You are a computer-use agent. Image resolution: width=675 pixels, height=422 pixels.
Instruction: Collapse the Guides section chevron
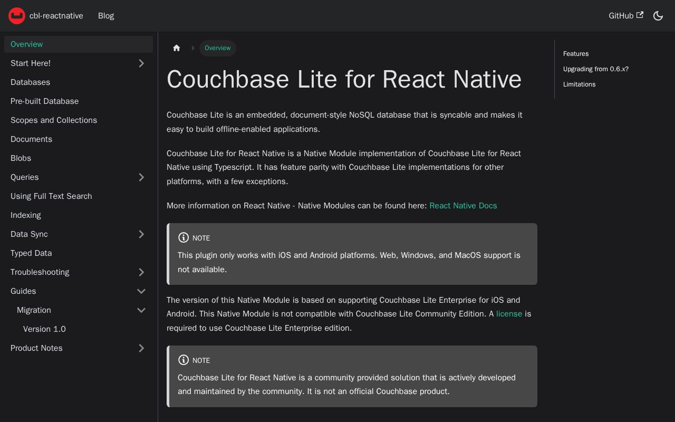[x=141, y=291]
